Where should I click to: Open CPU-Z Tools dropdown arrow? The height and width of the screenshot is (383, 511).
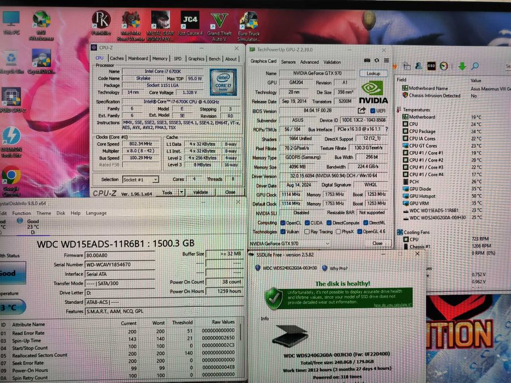[181, 193]
